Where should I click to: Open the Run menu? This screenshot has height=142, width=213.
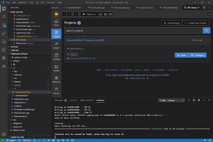[x=43, y=2]
